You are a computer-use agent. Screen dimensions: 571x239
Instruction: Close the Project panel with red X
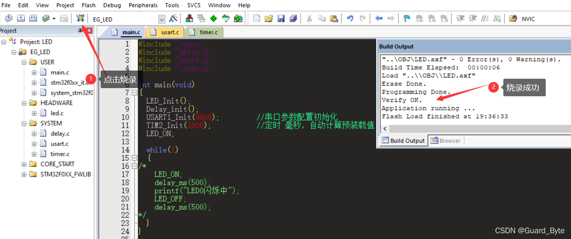pyautogui.click(x=89, y=31)
